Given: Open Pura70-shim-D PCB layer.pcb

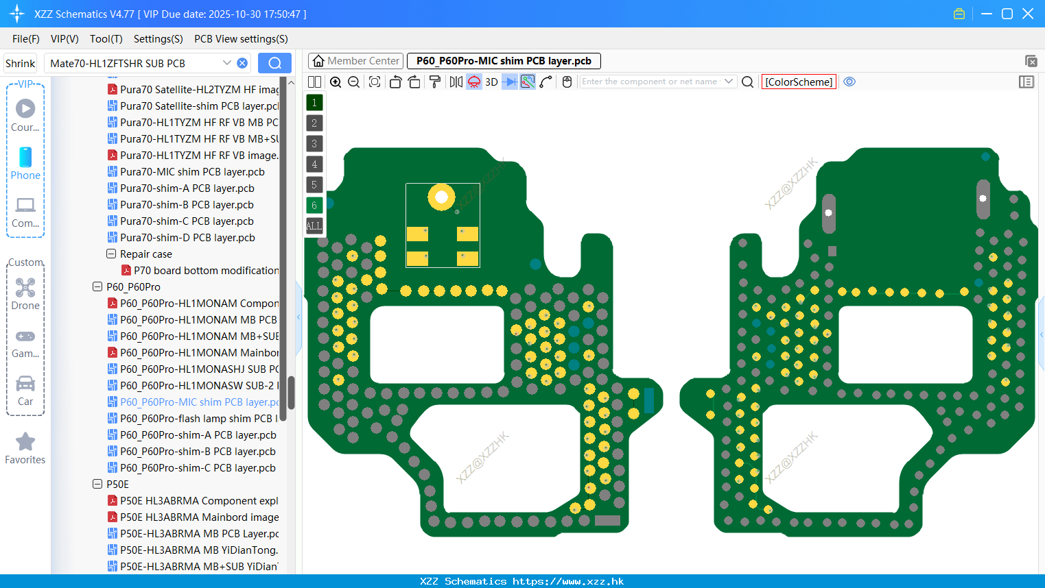Looking at the screenshot, I should point(181,237).
